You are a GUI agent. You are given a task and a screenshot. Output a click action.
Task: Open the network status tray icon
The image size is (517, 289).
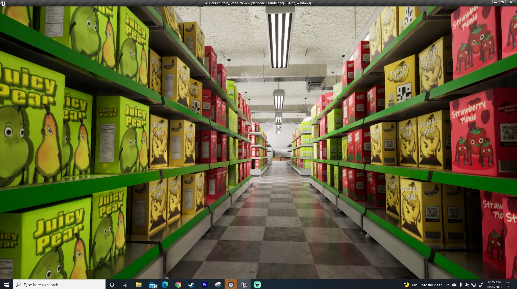click(474, 285)
